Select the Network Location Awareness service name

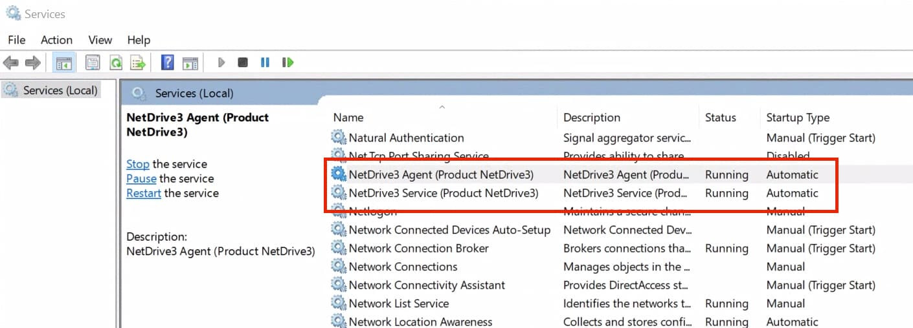click(x=420, y=322)
